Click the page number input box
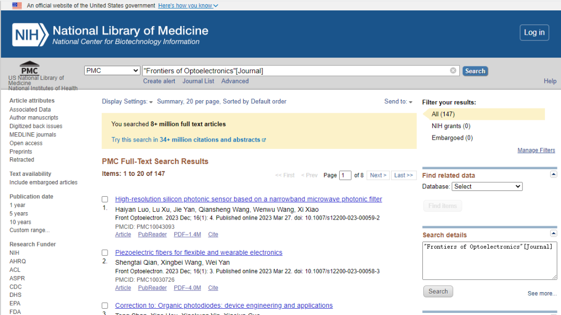 pyautogui.click(x=345, y=175)
